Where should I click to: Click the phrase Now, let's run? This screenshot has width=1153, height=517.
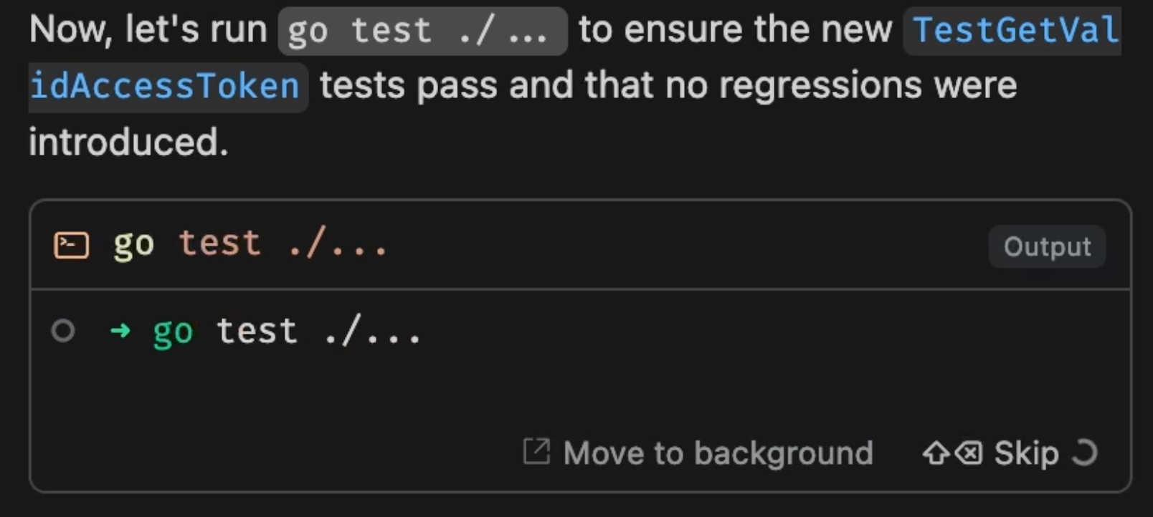coord(148,30)
